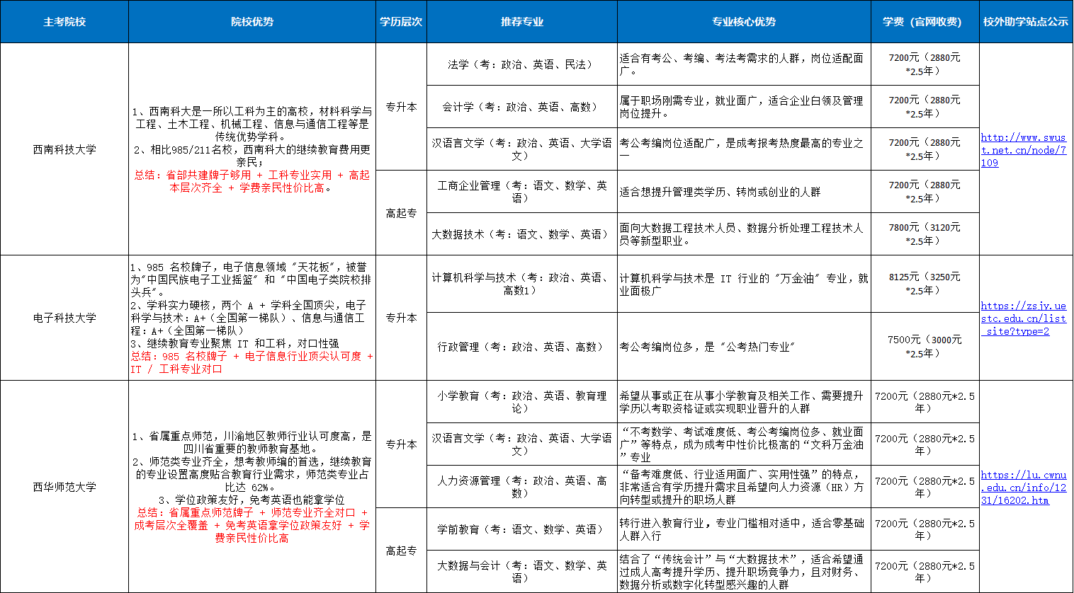The image size is (1074, 593).
Task: Select the 面向大数据工程技术人员 advantage cell
Action: click(744, 234)
